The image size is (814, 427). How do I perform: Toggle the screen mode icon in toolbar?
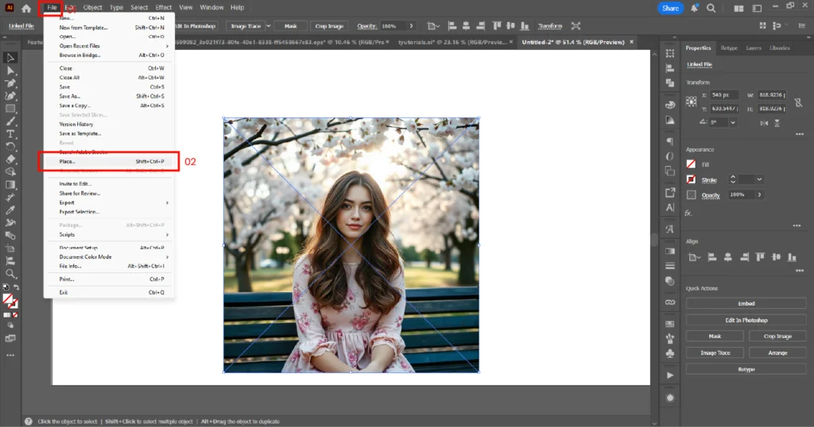[x=10, y=339]
